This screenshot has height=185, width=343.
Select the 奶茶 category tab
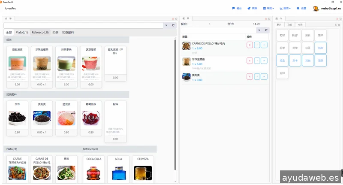pyautogui.click(x=55, y=32)
